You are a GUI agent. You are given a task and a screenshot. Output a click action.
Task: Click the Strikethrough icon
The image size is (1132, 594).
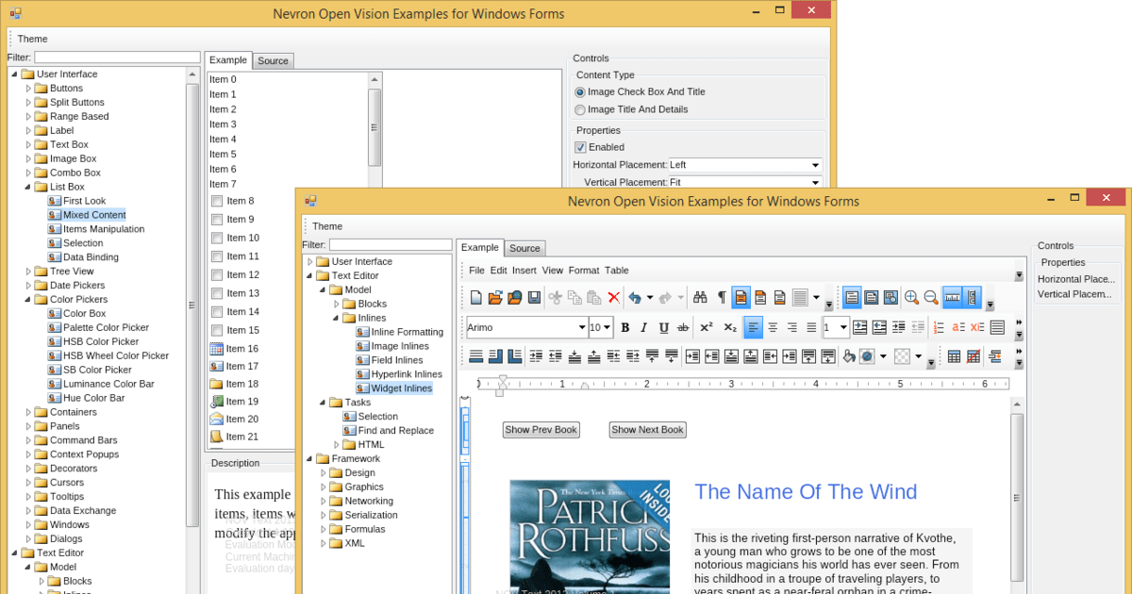click(683, 327)
